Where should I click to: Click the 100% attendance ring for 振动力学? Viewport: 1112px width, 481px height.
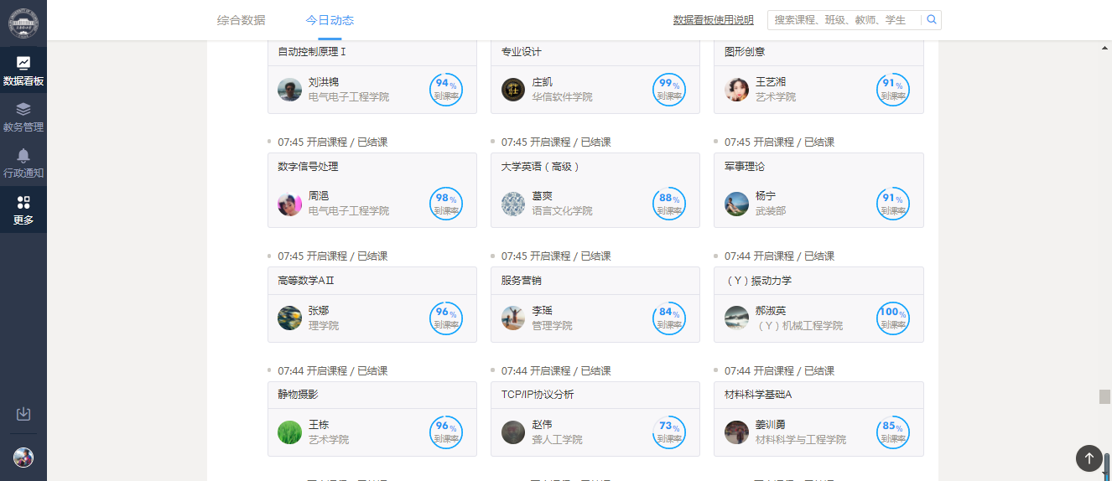(892, 318)
